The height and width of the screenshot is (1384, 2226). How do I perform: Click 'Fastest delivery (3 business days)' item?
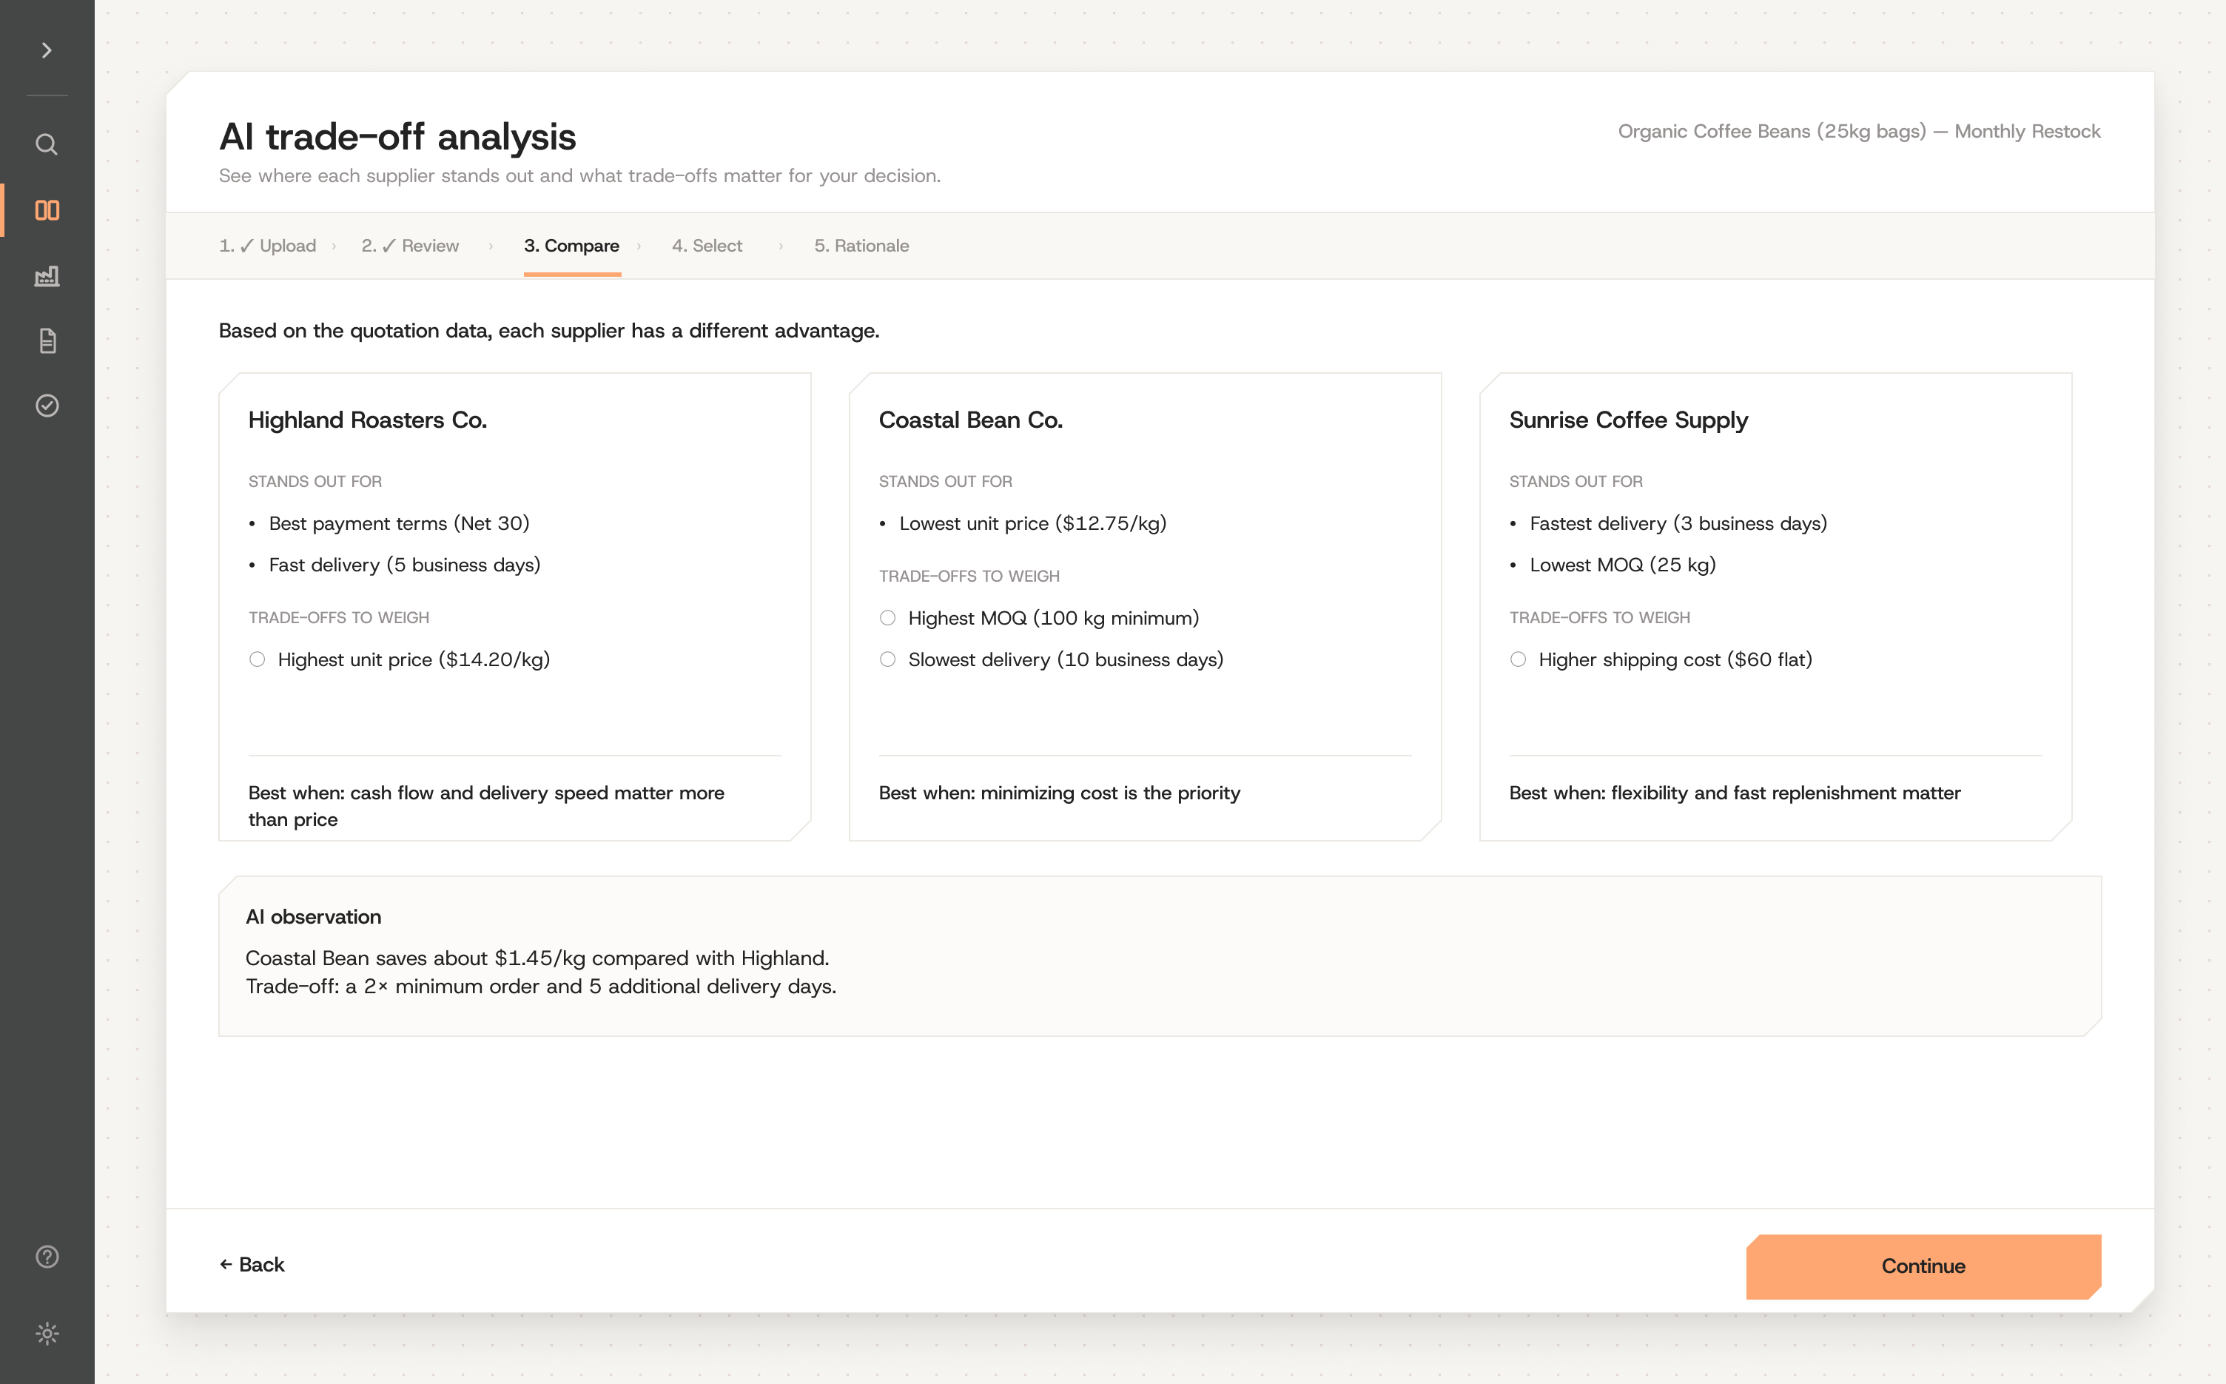[x=1678, y=523]
